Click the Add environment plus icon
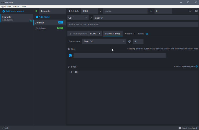This screenshot has height=130, width=199. coord(4,11)
